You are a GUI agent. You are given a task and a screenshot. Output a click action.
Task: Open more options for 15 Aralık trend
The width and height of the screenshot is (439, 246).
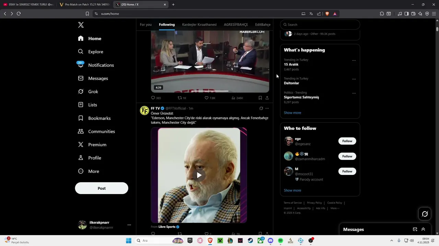[x=354, y=60]
